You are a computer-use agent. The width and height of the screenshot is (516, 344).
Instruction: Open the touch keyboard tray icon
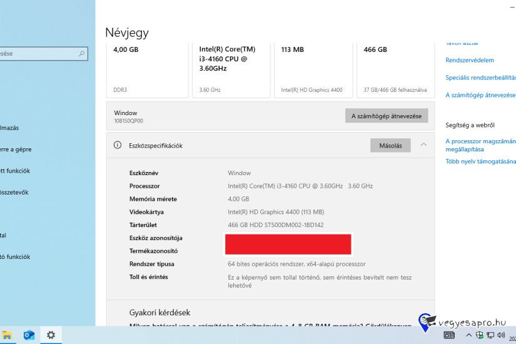(448, 336)
